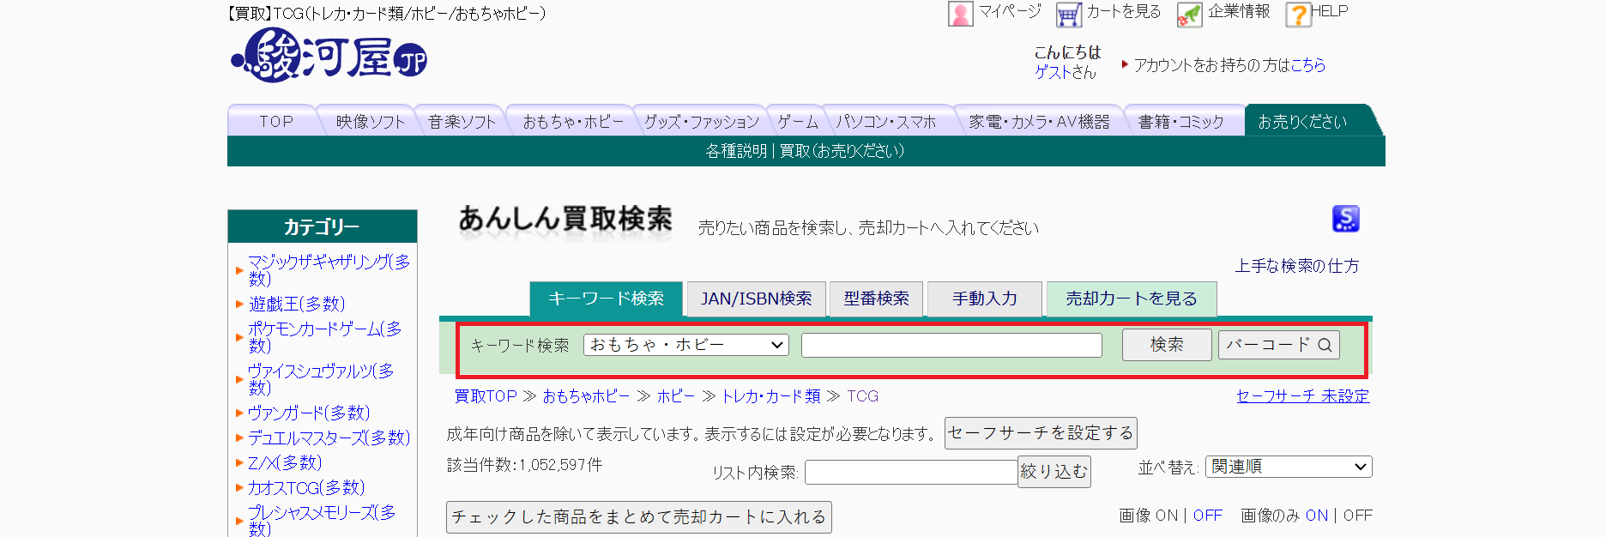Select the 型番検索 tab
The height and width of the screenshot is (537, 1606).
[x=876, y=299]
